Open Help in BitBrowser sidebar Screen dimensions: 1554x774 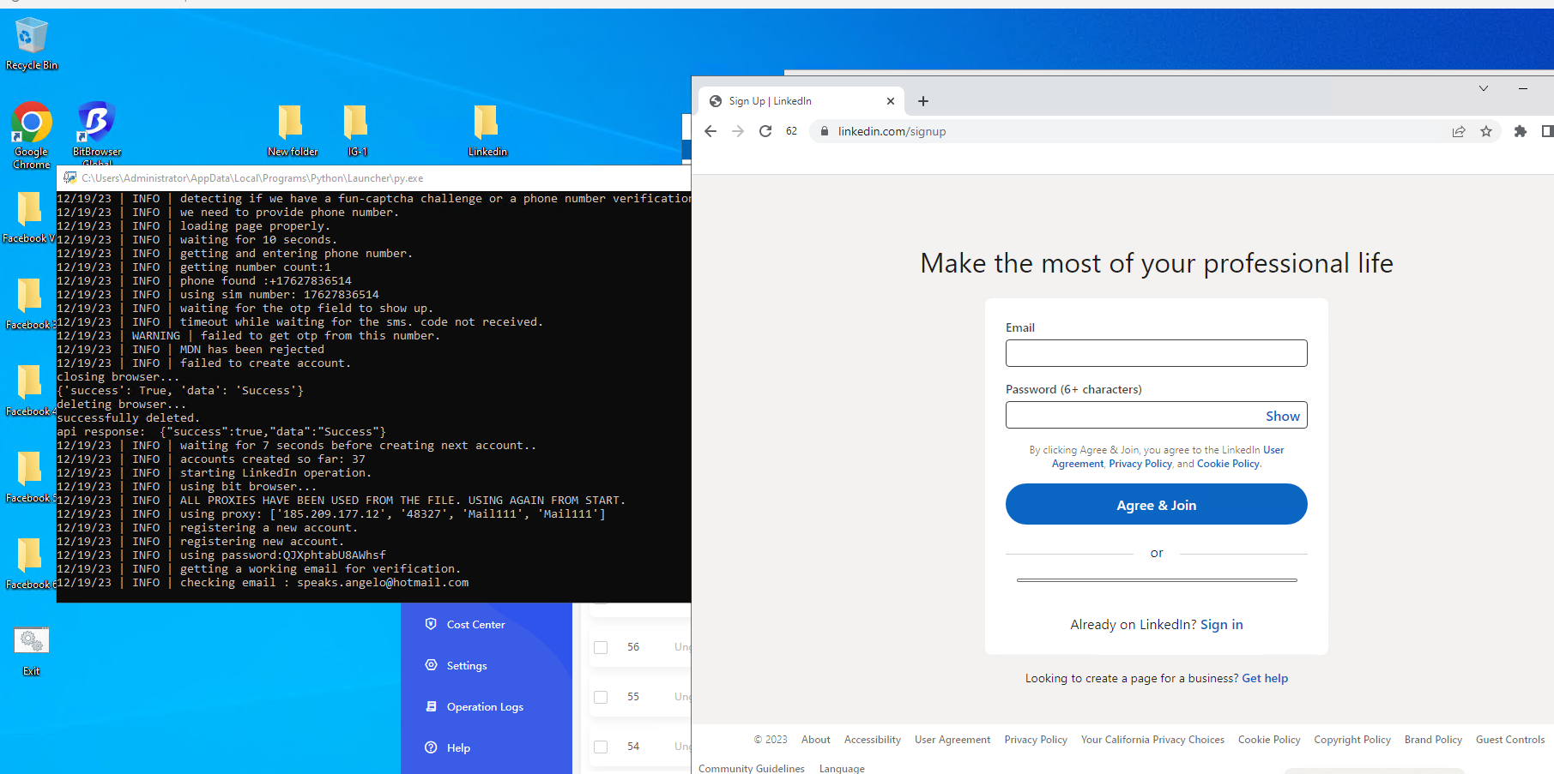[458, 748]
